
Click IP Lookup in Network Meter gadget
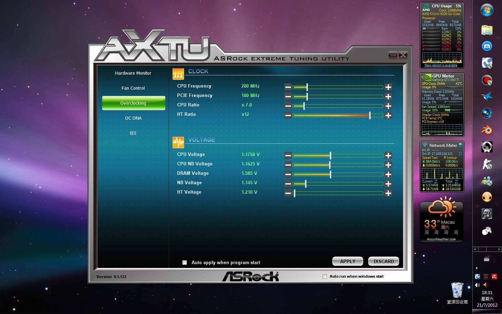(x=450, y=158)
